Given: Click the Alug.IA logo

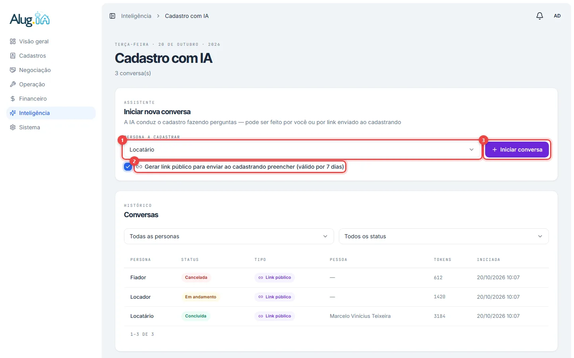Looking at the screenshot, I should click(x=30, y=19).
